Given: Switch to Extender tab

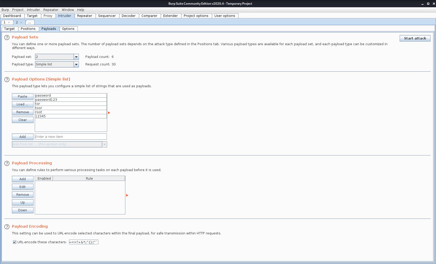Looking at the screenshot, I should tap(171, 16).
